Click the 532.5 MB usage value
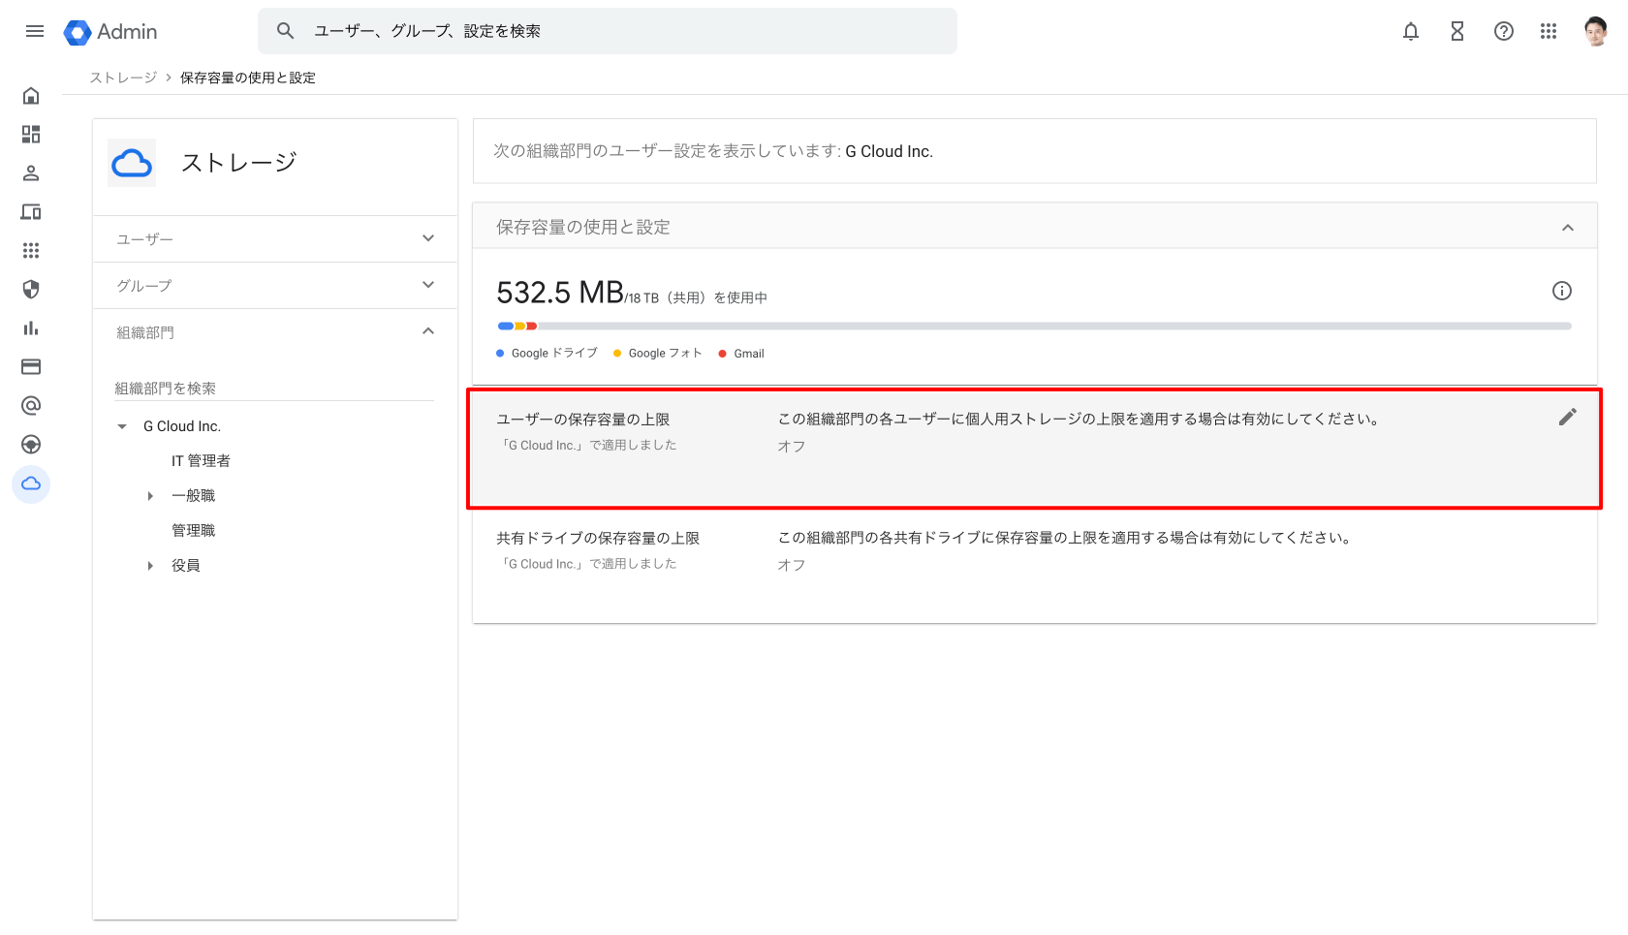Screen dimensions: 1628x935 [x=560, y=292]
